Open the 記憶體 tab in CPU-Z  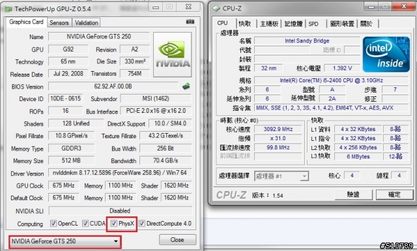pos(293,24)
